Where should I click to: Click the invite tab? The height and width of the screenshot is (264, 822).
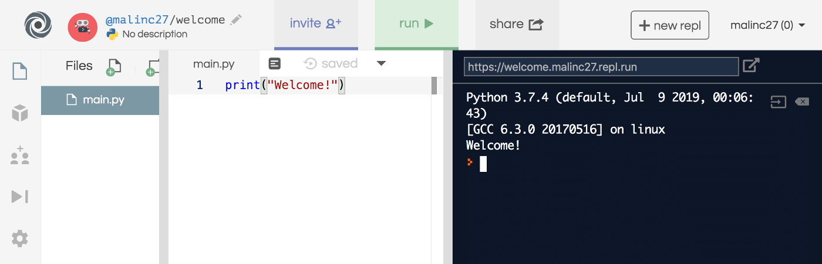(316, 24)
